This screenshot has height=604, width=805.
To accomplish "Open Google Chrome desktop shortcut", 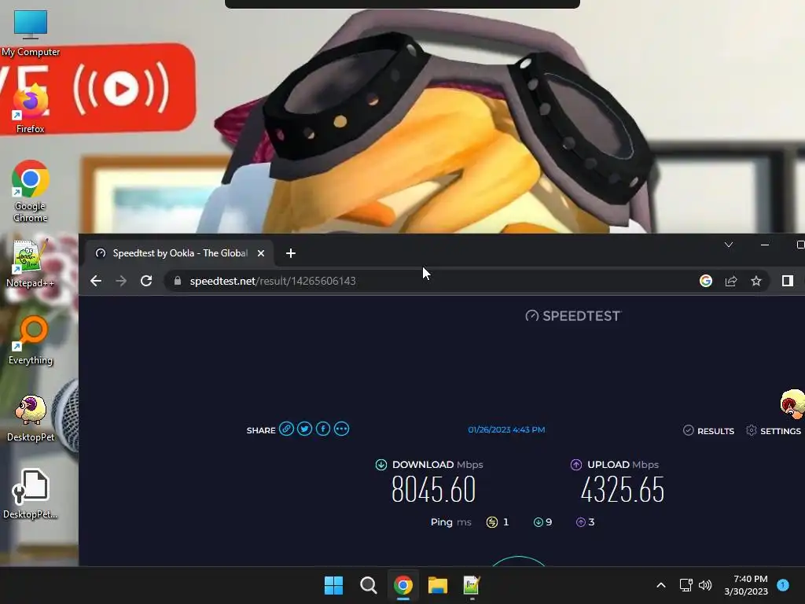I will (x=31, y=191).
